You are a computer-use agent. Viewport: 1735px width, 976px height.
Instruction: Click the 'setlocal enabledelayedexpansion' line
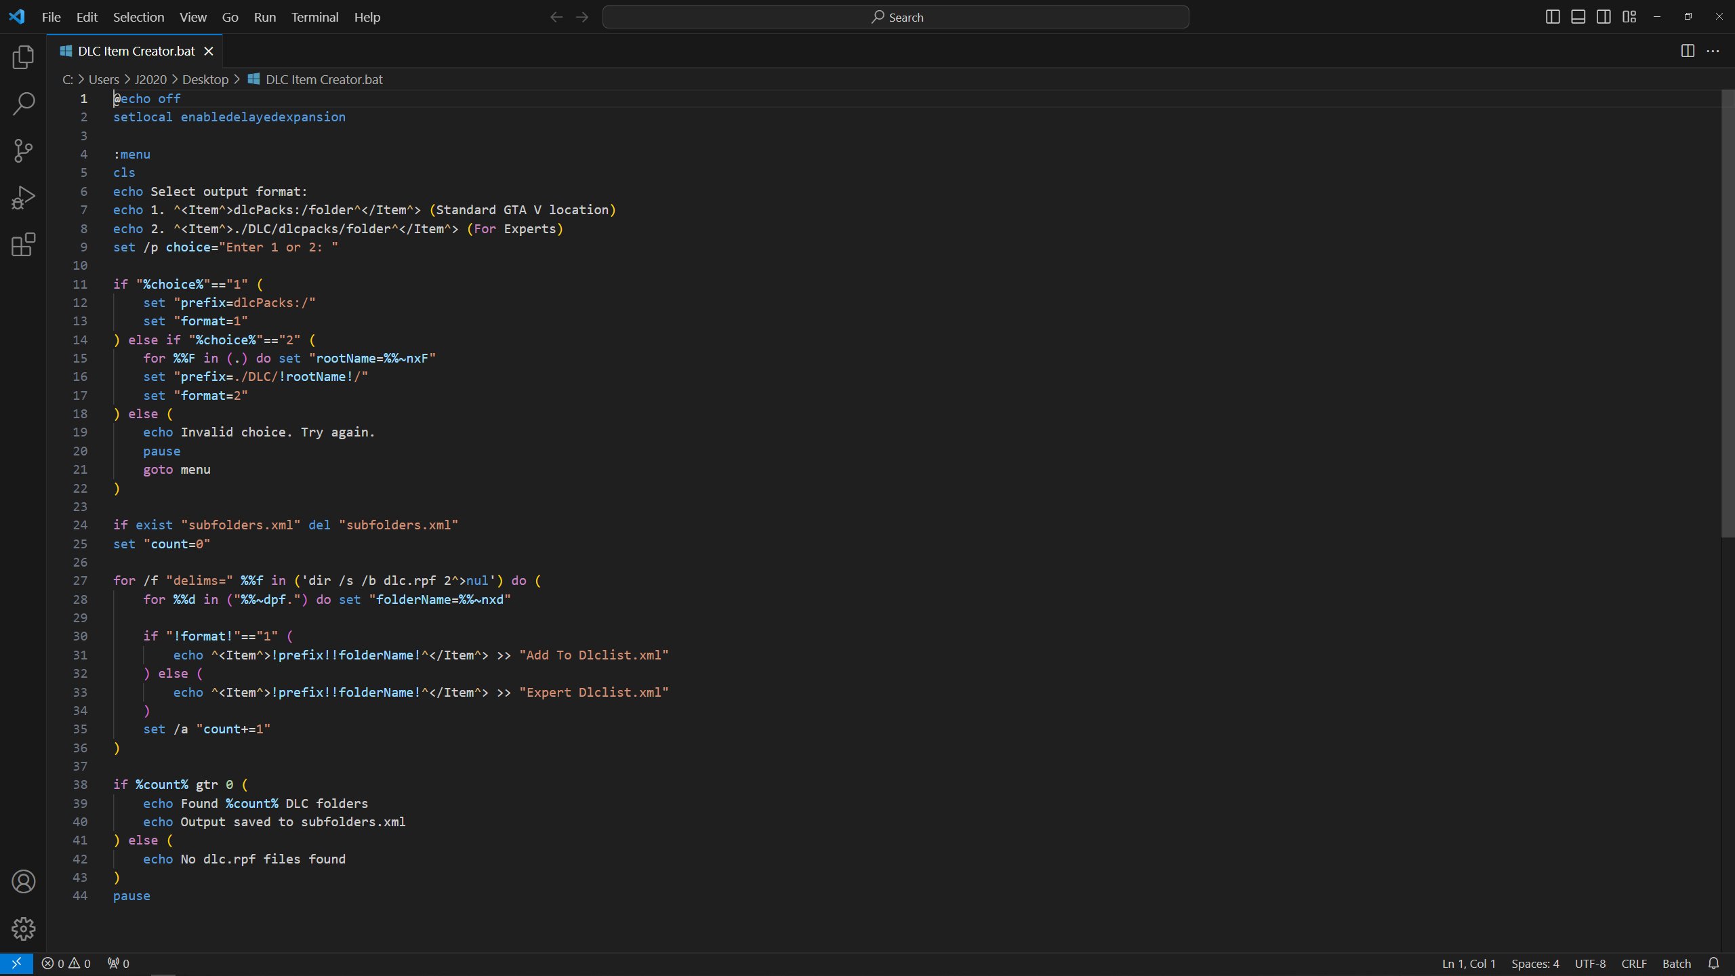[229, 117]
